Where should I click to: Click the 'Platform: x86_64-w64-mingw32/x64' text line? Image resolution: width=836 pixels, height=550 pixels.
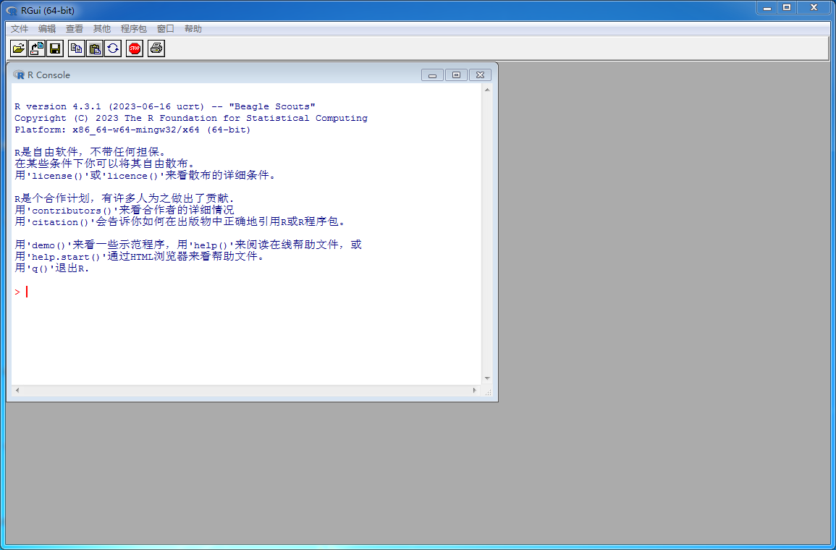pyautogui.click(x=132, y=130)
